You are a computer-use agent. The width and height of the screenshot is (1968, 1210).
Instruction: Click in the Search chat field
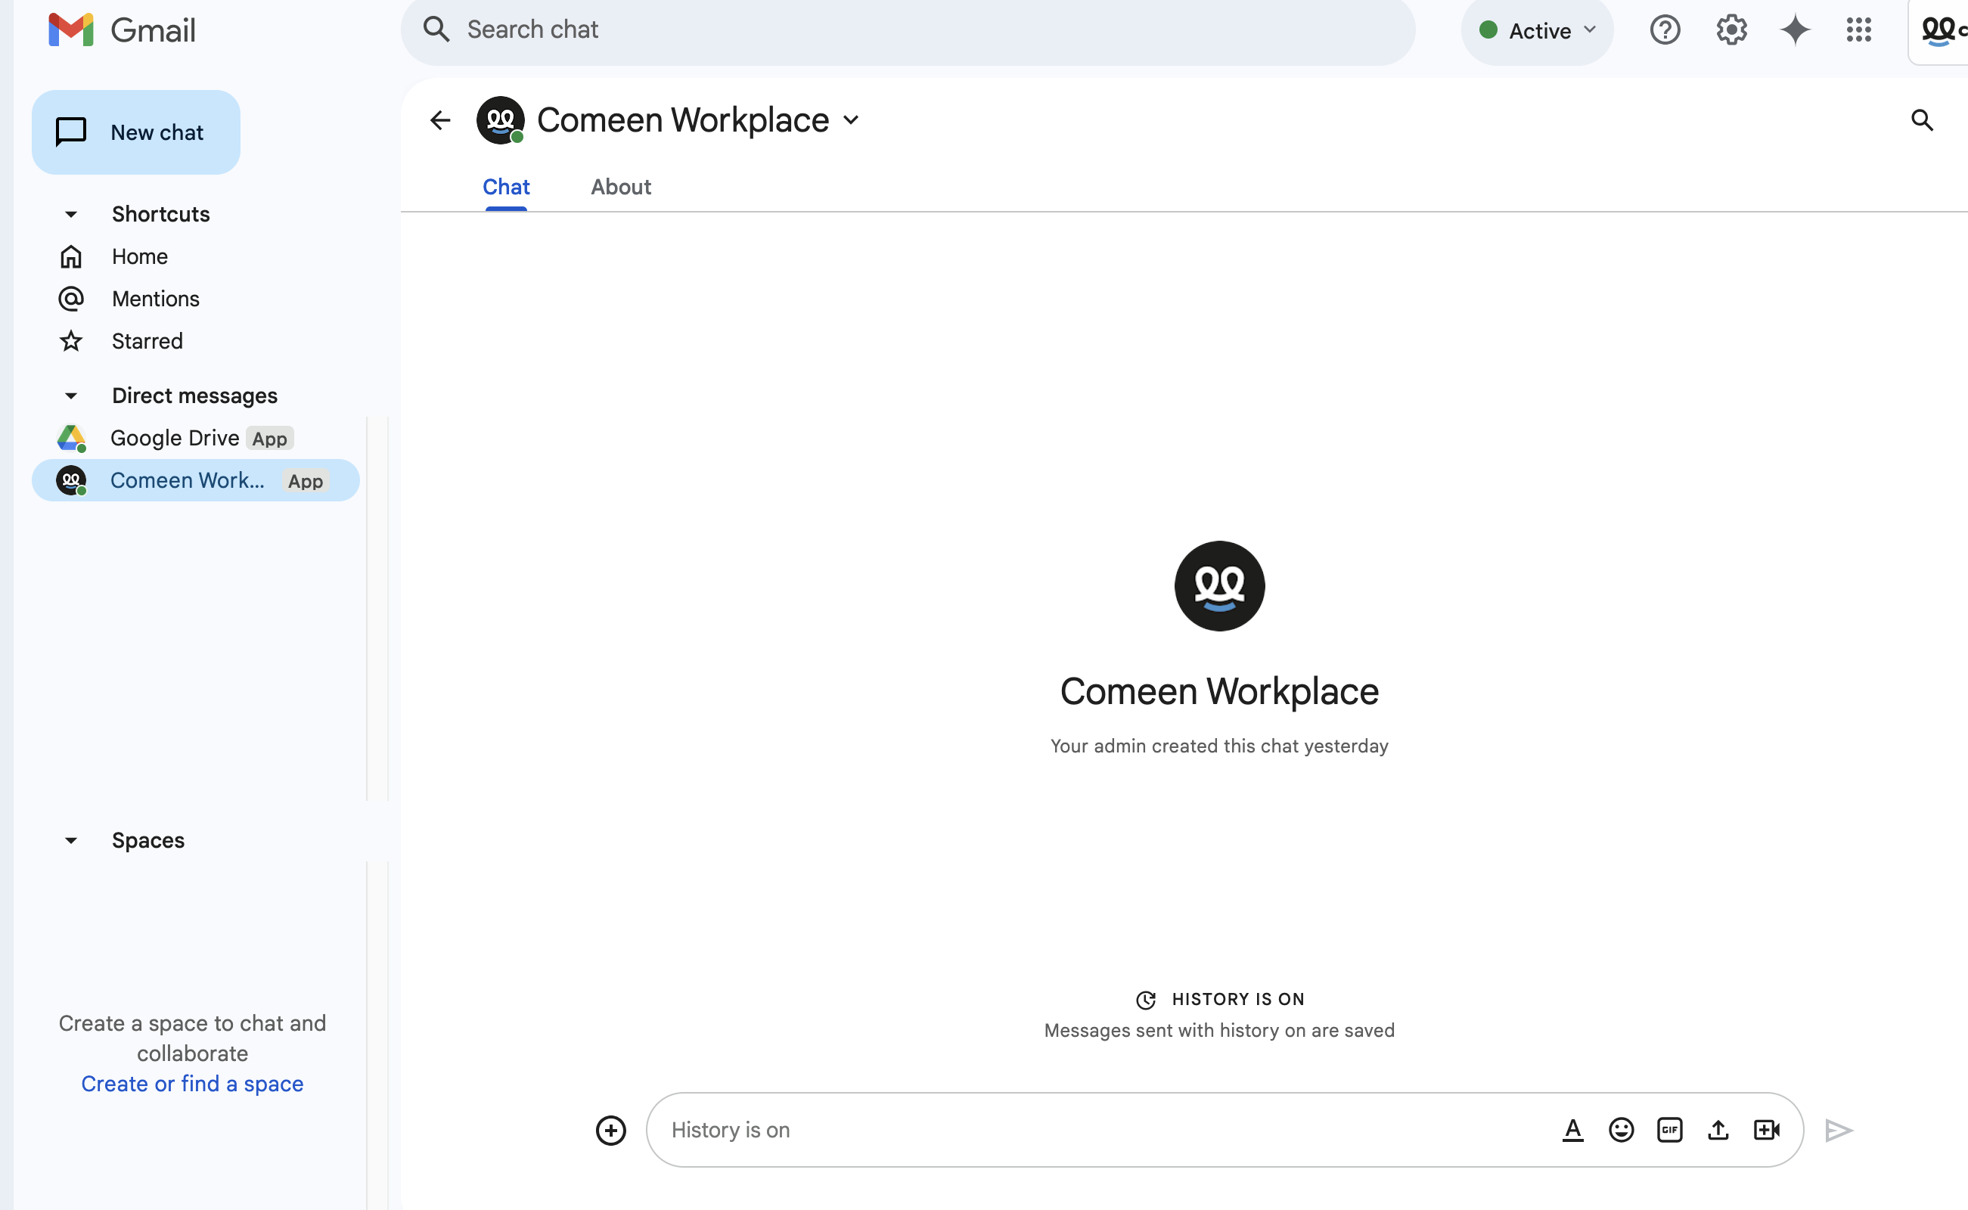tap(908, 29)
